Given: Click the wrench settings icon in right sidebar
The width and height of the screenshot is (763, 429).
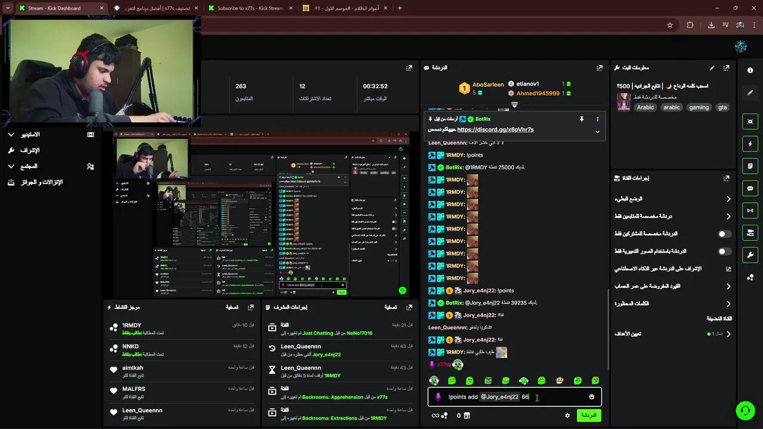Looking at the screenshot, I should coord(750,255).
